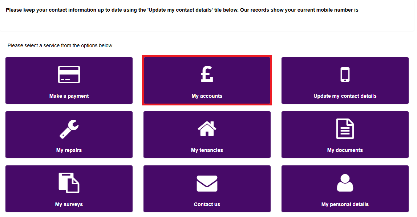417x217 pixels.
Task: Open the My surveys tile
Action: pyautogui.click(x=69, y=189)
